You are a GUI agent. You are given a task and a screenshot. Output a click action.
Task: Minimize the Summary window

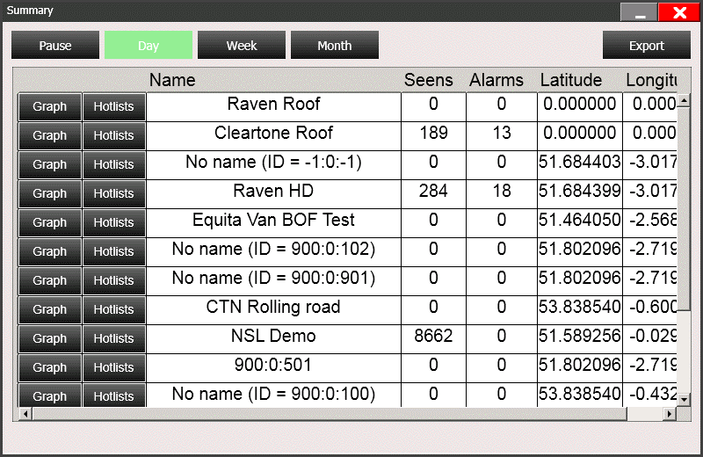point(639,12)
